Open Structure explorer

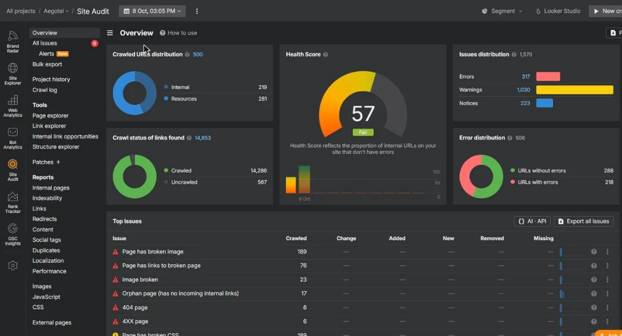56,147
